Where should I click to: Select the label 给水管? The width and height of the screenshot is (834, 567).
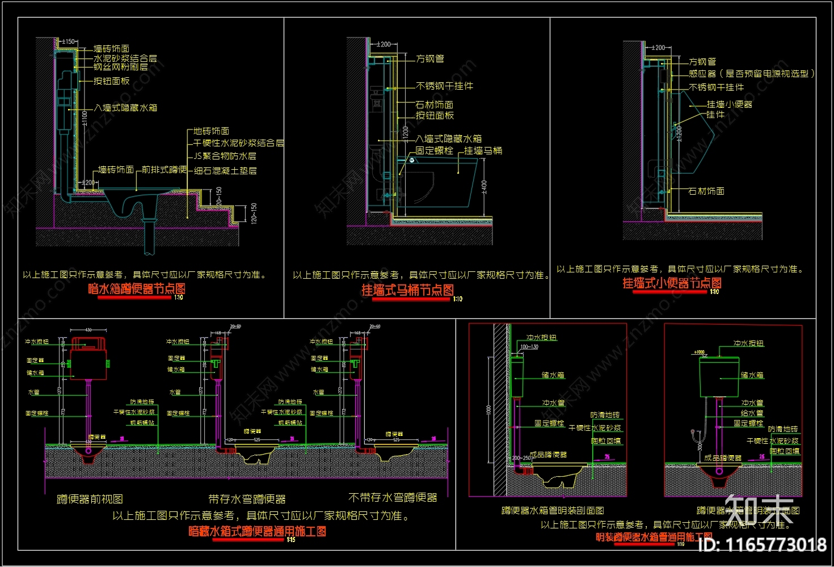click(x=752, y=413)
